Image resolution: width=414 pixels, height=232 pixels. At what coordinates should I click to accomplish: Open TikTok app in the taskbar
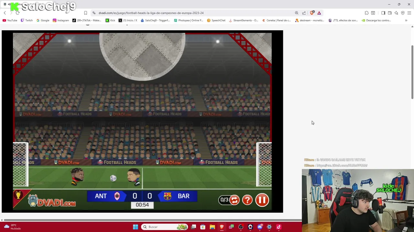(x=278, y=227)
